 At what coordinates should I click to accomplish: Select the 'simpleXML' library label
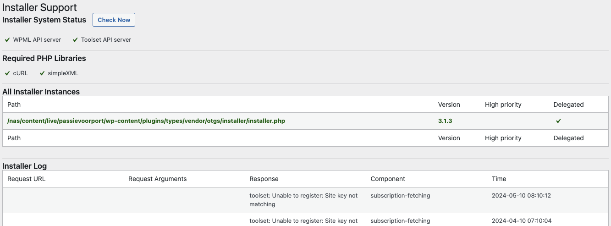coord(63,73)
